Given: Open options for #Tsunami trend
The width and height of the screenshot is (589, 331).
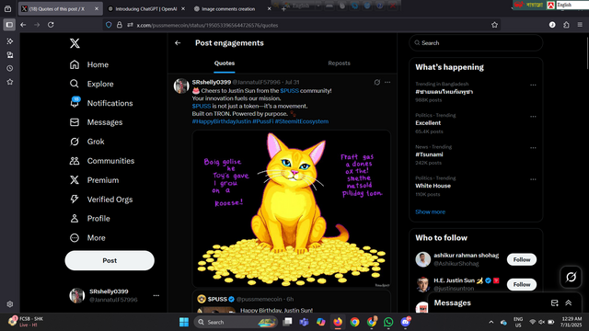Looking at the screenshot, I should pos(533,148).
